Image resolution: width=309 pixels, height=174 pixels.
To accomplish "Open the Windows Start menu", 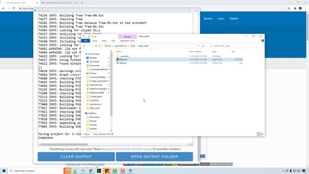I will point(3,171).
